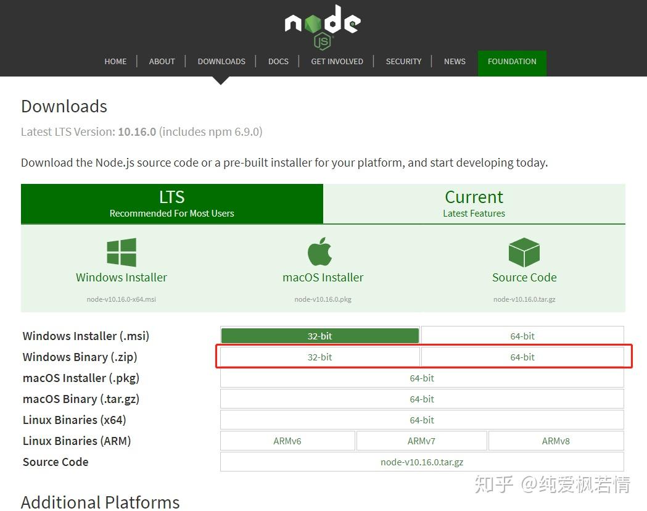This screenshot has height=511, width=647.
Task: Click the Node.js logo
Action: click(x=323, y=27)
